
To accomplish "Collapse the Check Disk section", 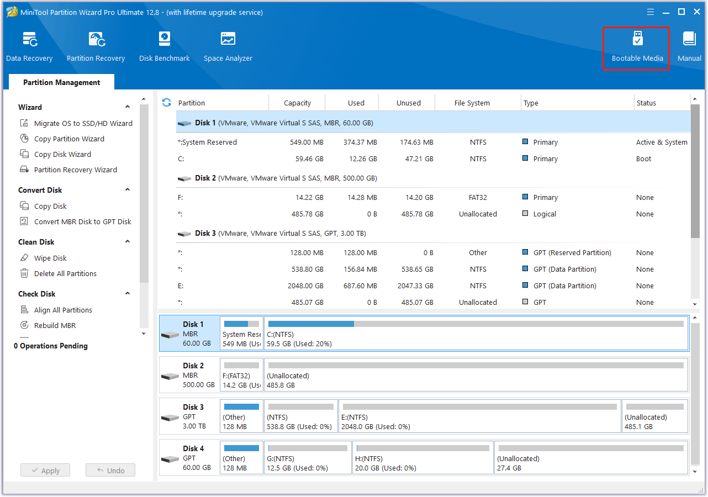I will pos(128,294).
